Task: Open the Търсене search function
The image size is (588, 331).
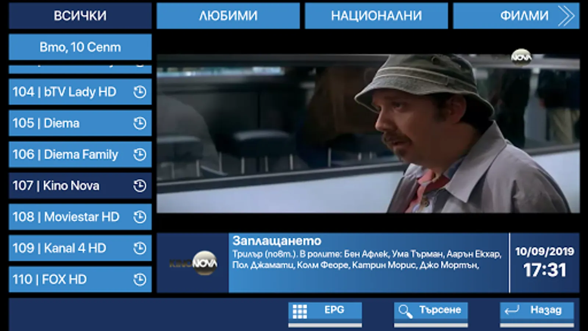Action: click(431, 314)
